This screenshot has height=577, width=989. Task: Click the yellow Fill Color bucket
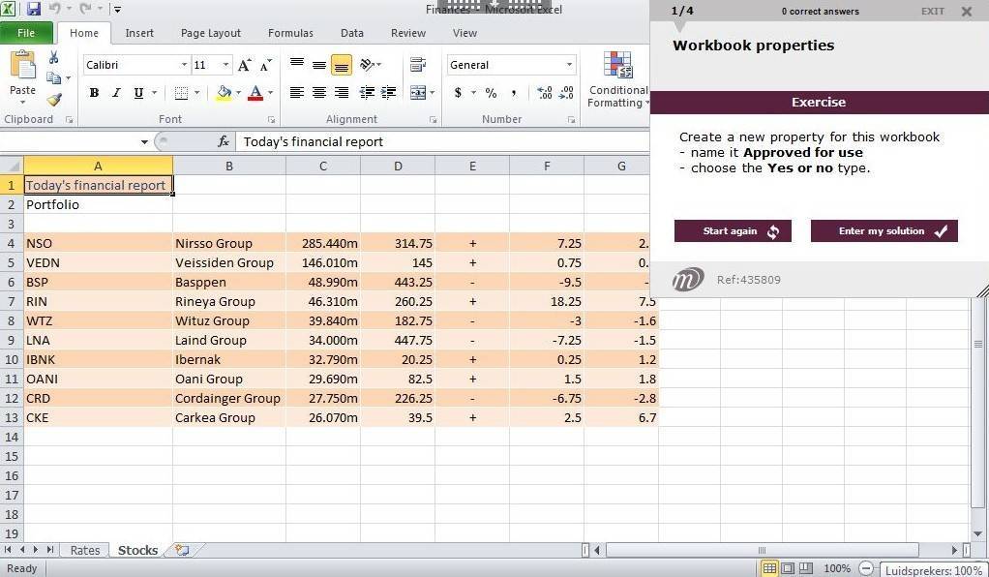point(224,93)
